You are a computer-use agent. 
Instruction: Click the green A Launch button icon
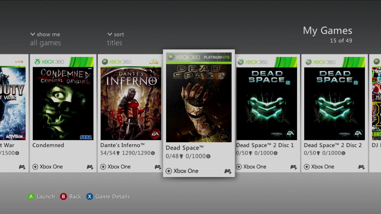click(31, 196)
